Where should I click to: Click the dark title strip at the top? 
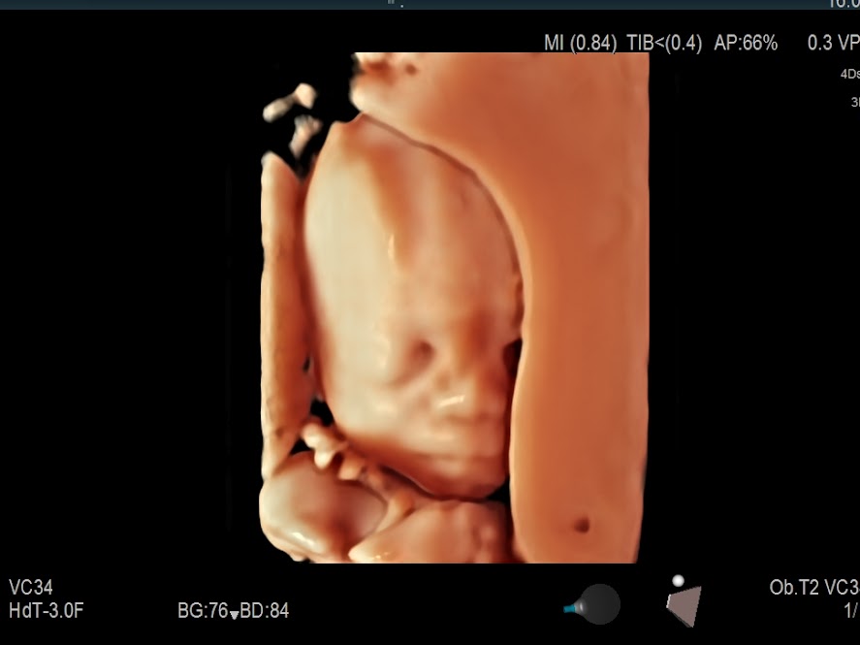click(430, 5)
